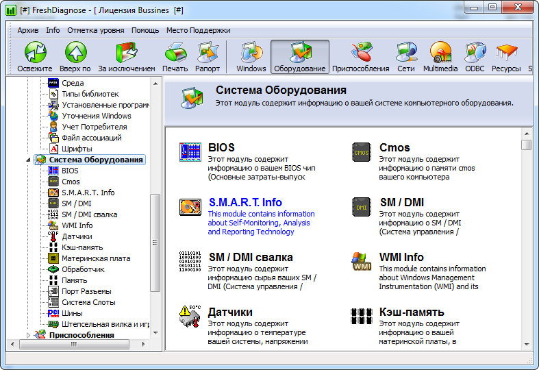This screenshot has height=370, width=539.
Task: Open the Кэш-память module heading
Action: tap(412, 312)
